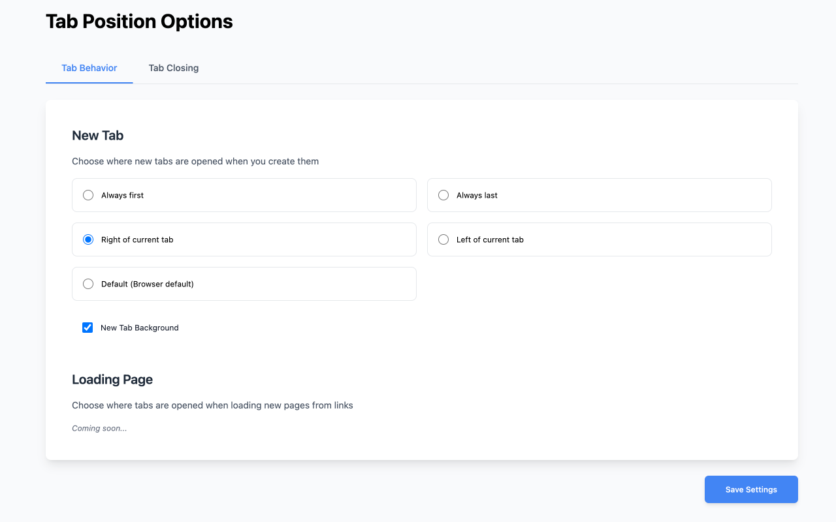Click the Loading Page heading
Screen dimensions: 836x522
(112, 379)
